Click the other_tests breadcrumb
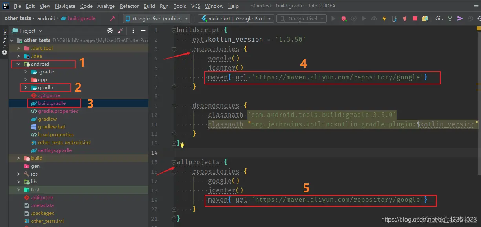Viewport: 481px width, 227px height. 18,18
